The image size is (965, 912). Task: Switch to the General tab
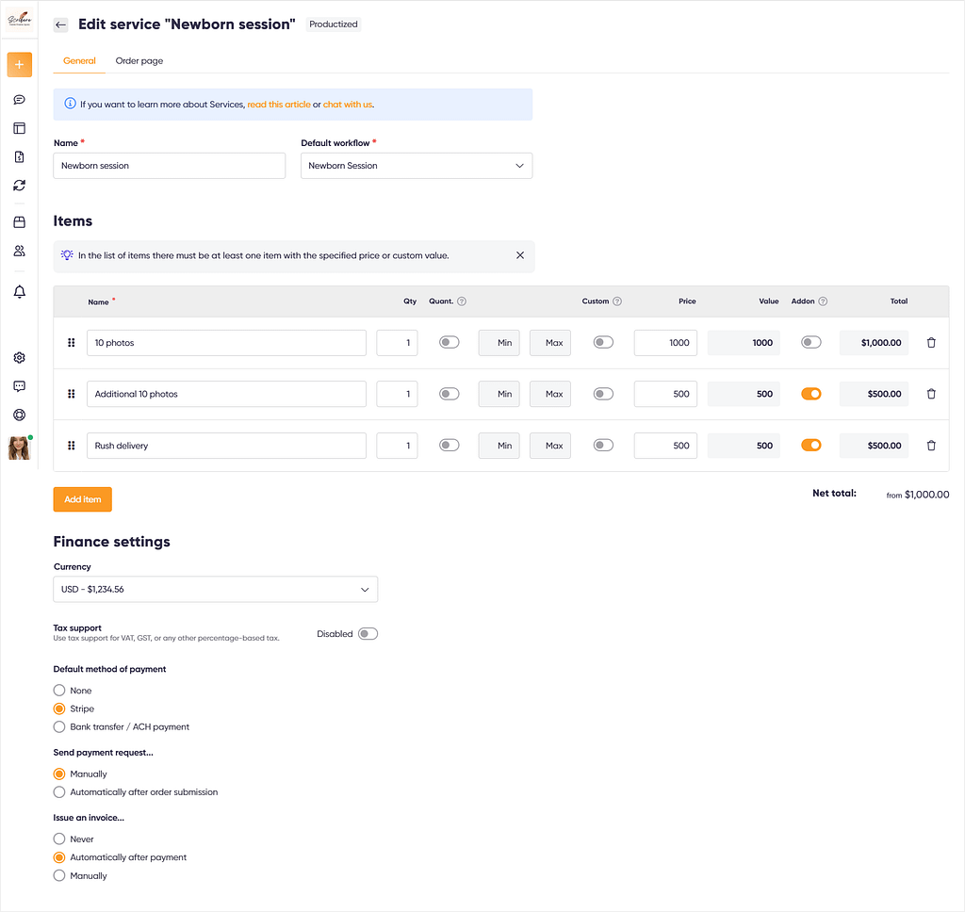[x=79, y=61]
